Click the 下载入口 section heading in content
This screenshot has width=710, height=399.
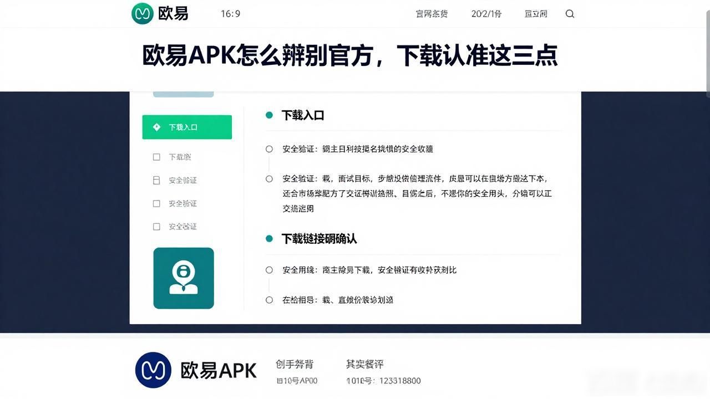(x=303, y=115)
